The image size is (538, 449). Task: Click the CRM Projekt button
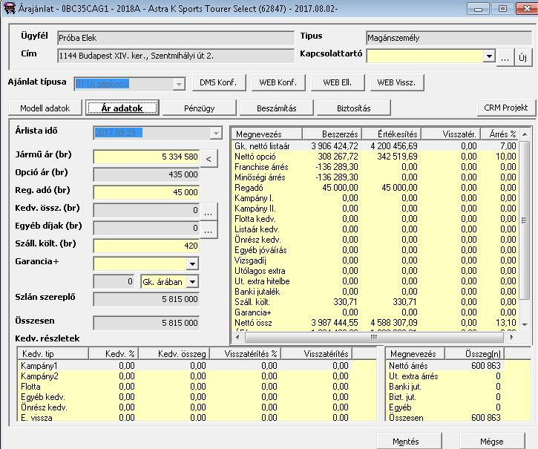506,108
